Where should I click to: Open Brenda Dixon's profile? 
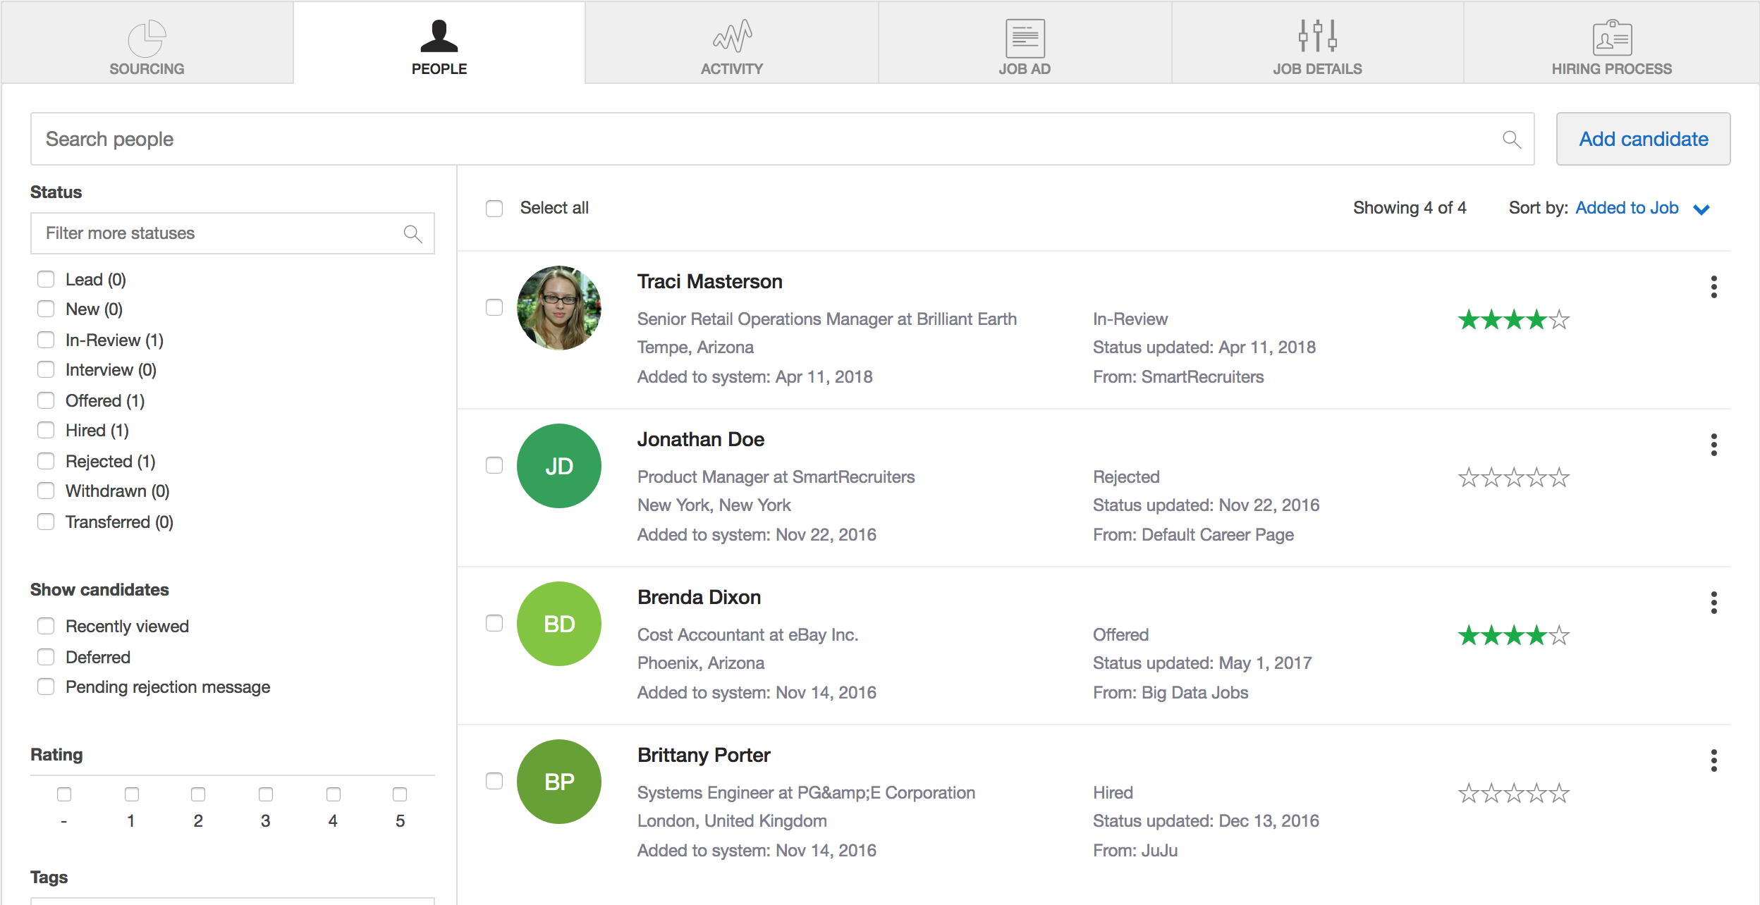[x=699, y=596]
